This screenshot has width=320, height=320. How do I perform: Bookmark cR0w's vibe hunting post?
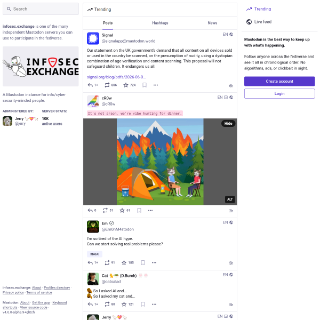pyautogui.click(x=139, y=211)
